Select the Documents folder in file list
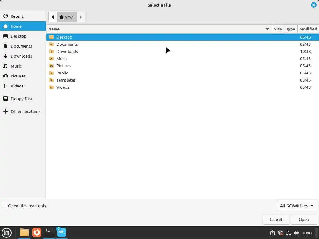319x239 pixels. [183, 44]
